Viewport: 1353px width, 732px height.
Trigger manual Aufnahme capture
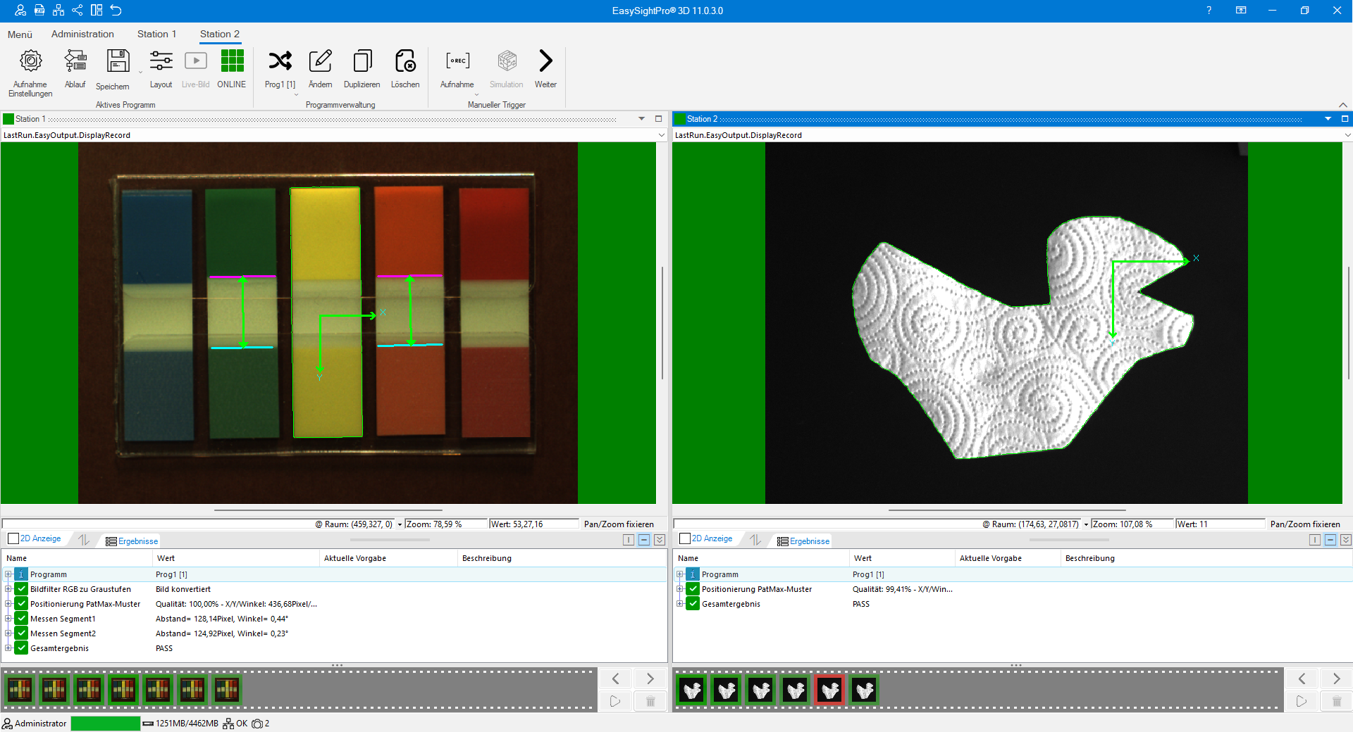point(457,62)
